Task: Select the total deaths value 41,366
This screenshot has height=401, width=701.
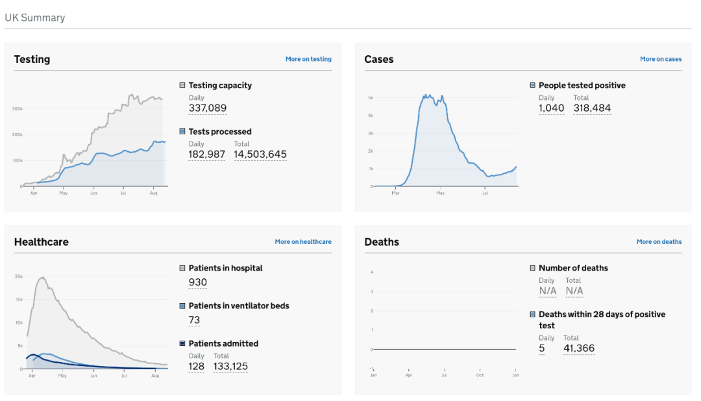Action: 579,348
